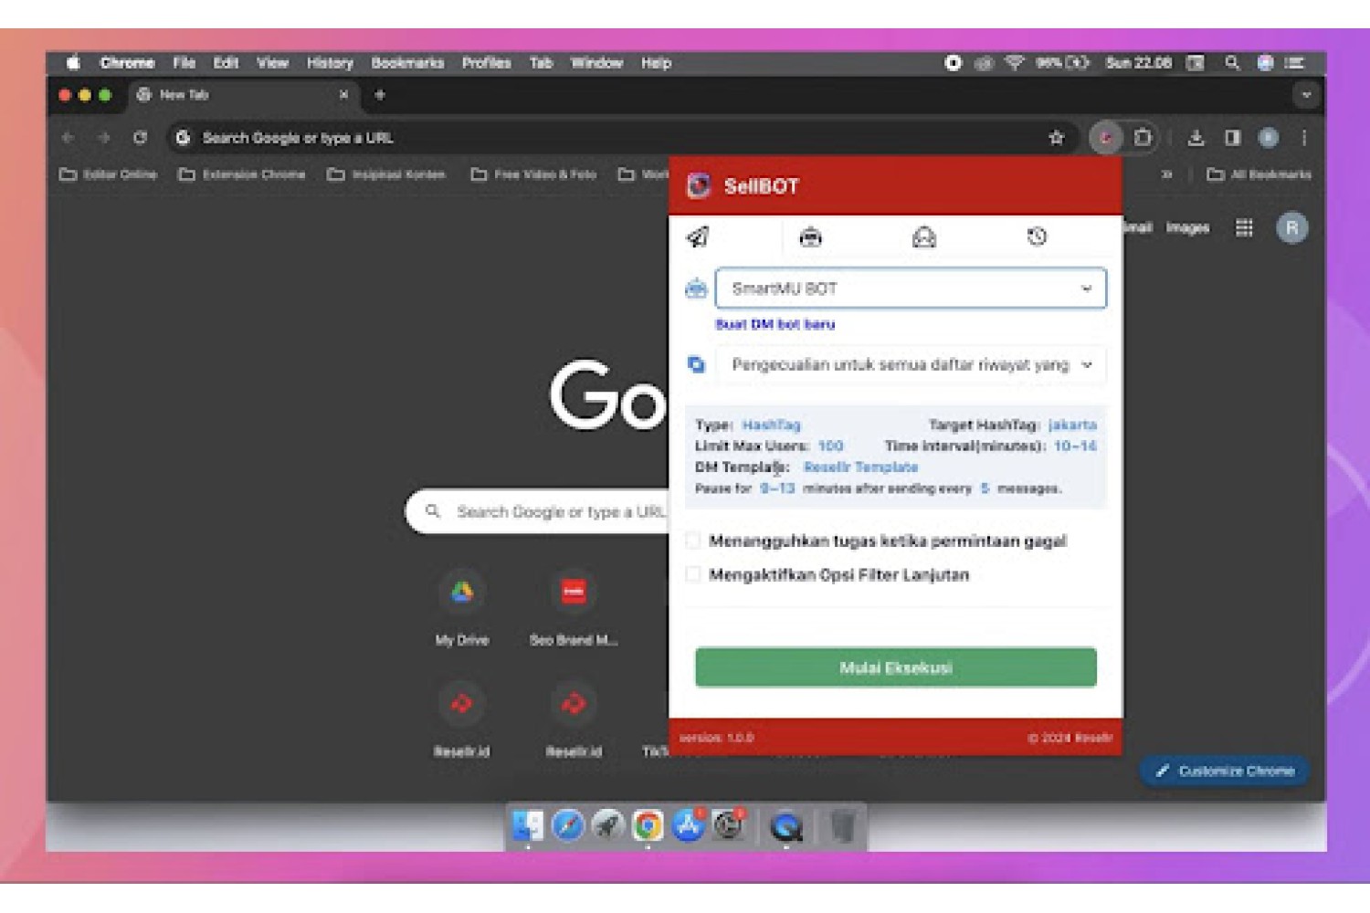Click the copy icon beside exclusion dropdown
Viewport: 1370px width, 913px height.
click(696, 364)
